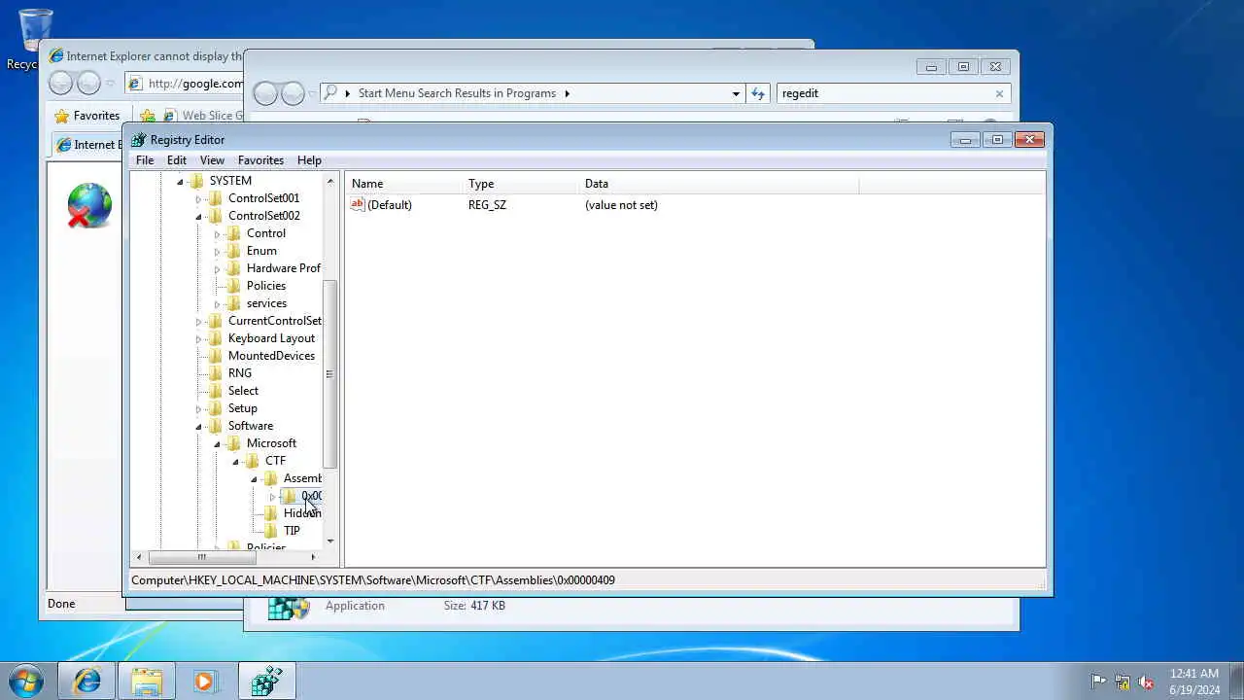Open the Explorer address bar dropdown
This screenshot has height=700, width=1244.
[736, 93]
